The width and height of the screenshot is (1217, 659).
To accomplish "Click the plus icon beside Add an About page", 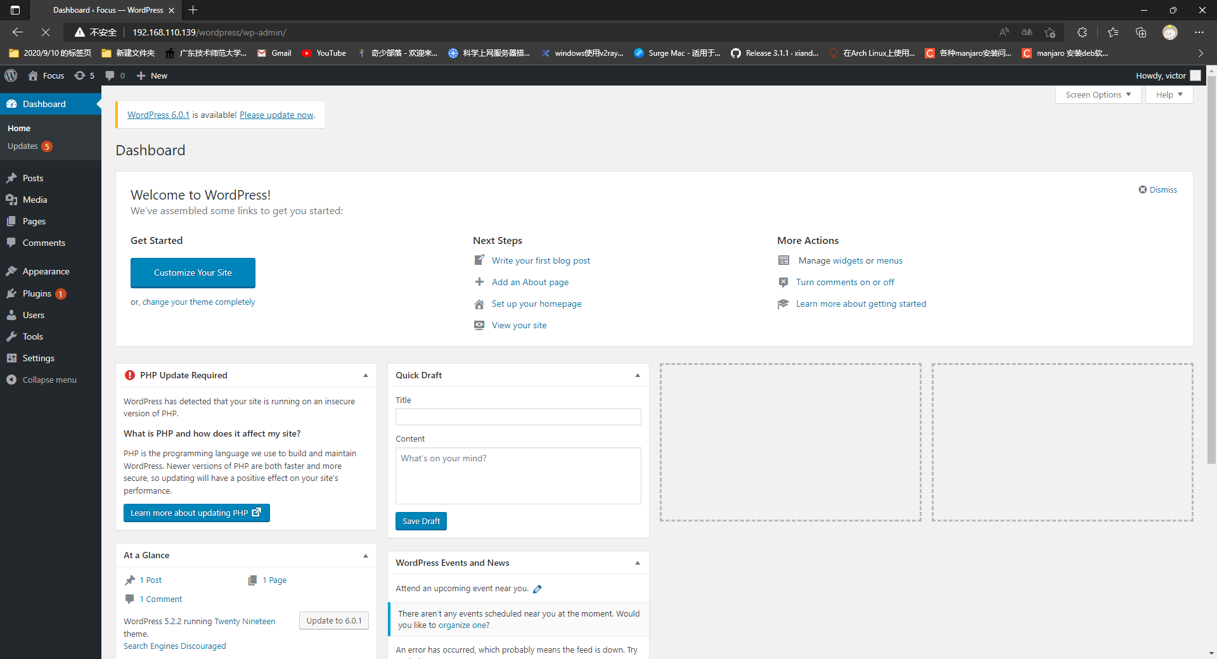I will [479, 282].
